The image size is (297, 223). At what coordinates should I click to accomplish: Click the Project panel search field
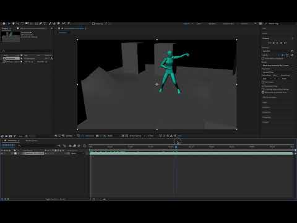pos(27,51)
